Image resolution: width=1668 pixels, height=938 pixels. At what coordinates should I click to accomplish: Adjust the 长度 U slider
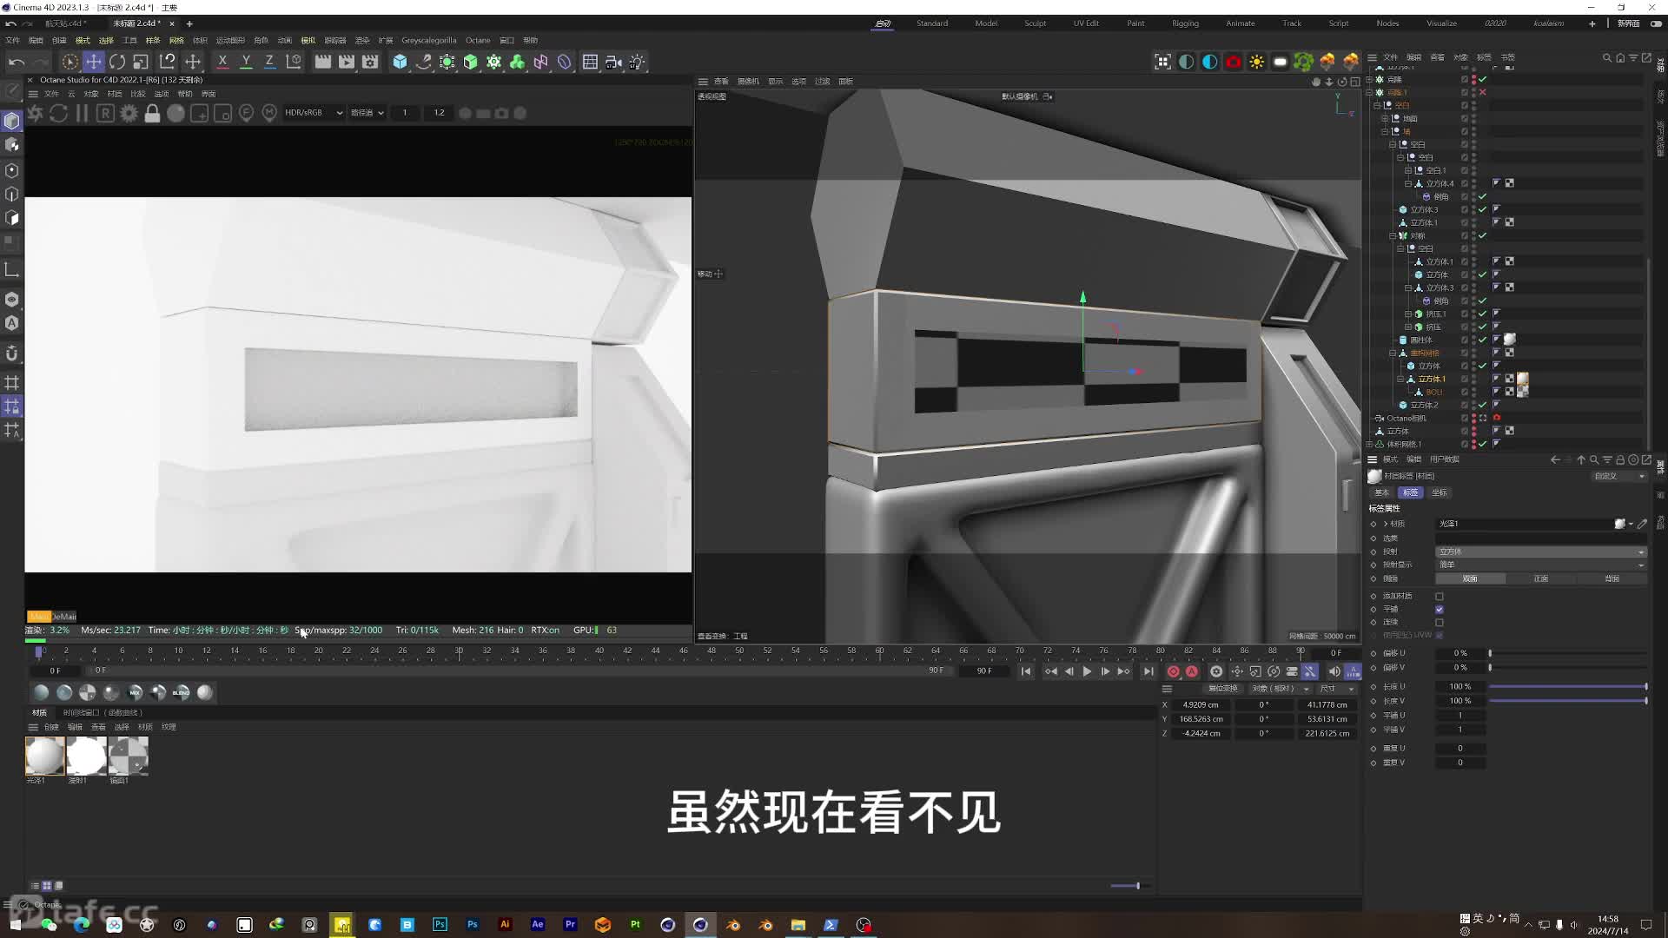[1567, 687]
